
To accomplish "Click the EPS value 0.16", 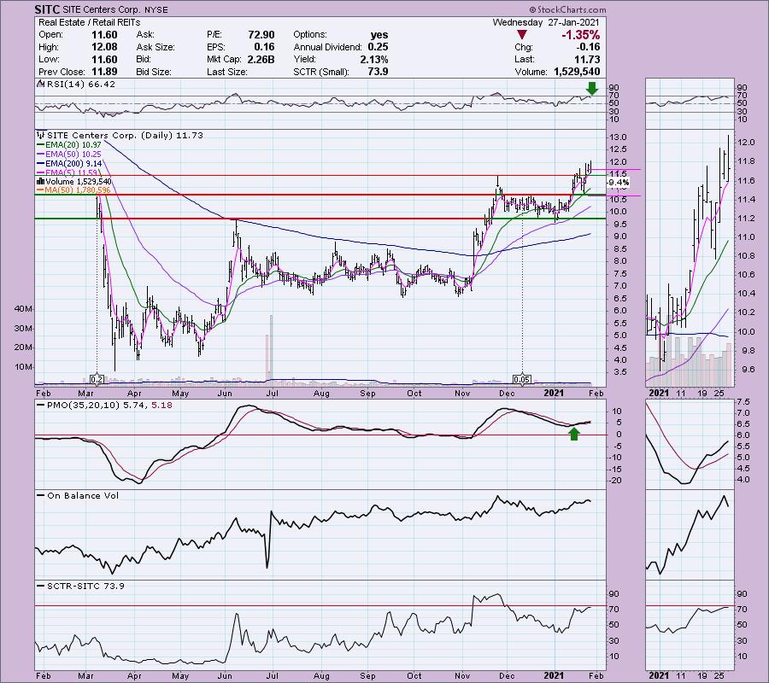I will (x=264, y=47).
